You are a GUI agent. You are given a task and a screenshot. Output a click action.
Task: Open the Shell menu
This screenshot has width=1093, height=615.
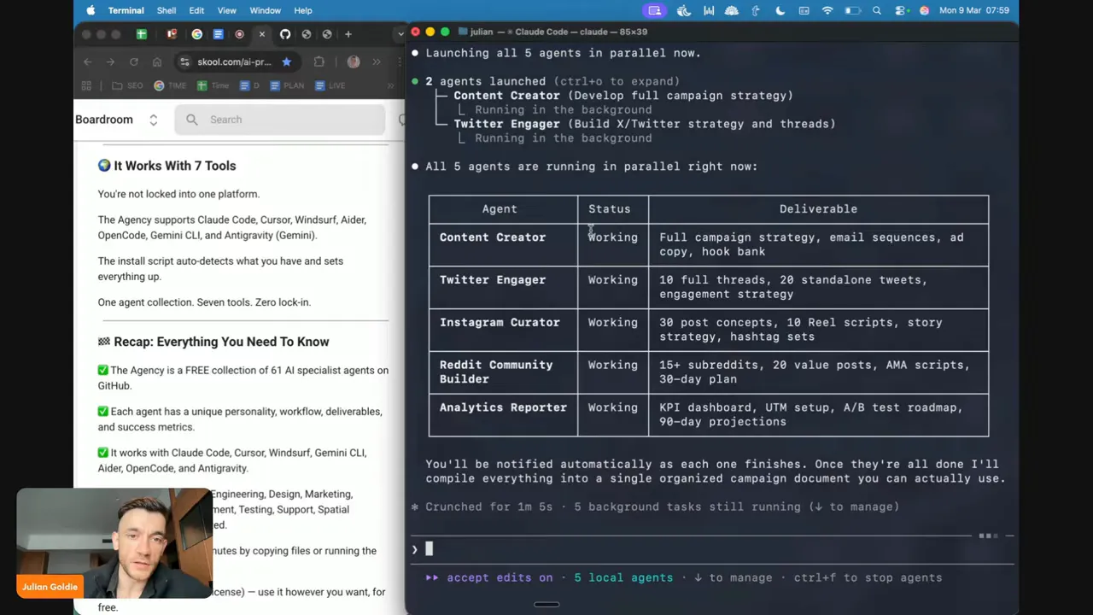click(x=166, y=10)
